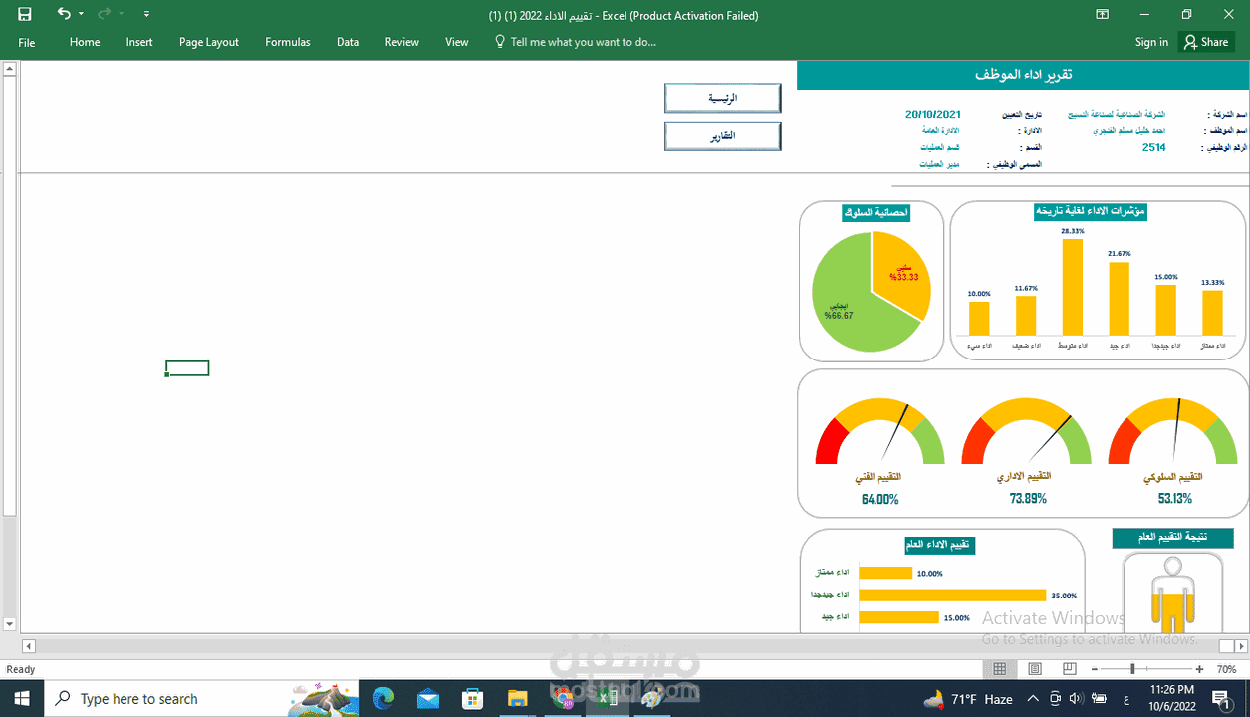Open File Explorer from taskbar

517,698
